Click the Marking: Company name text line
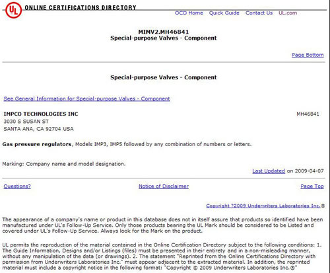 click(64, 164)
